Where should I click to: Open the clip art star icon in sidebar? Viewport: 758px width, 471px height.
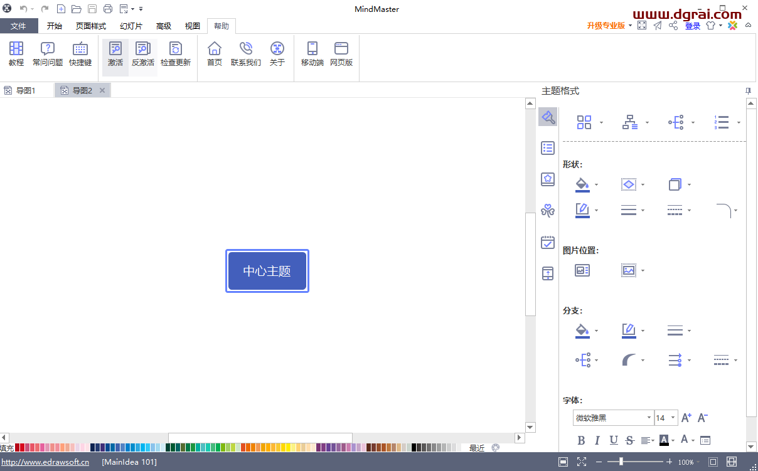tap(547, 179)
